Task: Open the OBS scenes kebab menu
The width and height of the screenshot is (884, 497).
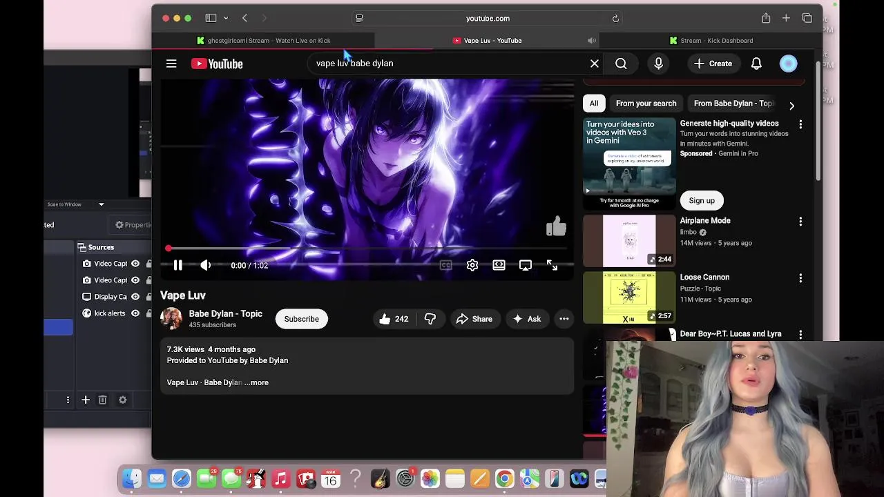Action: pos(68,400)
